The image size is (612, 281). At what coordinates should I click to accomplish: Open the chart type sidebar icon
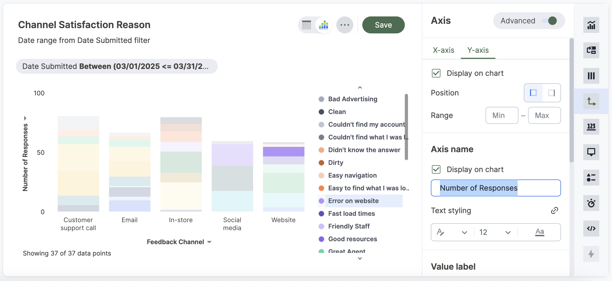[x=591, y=25]
